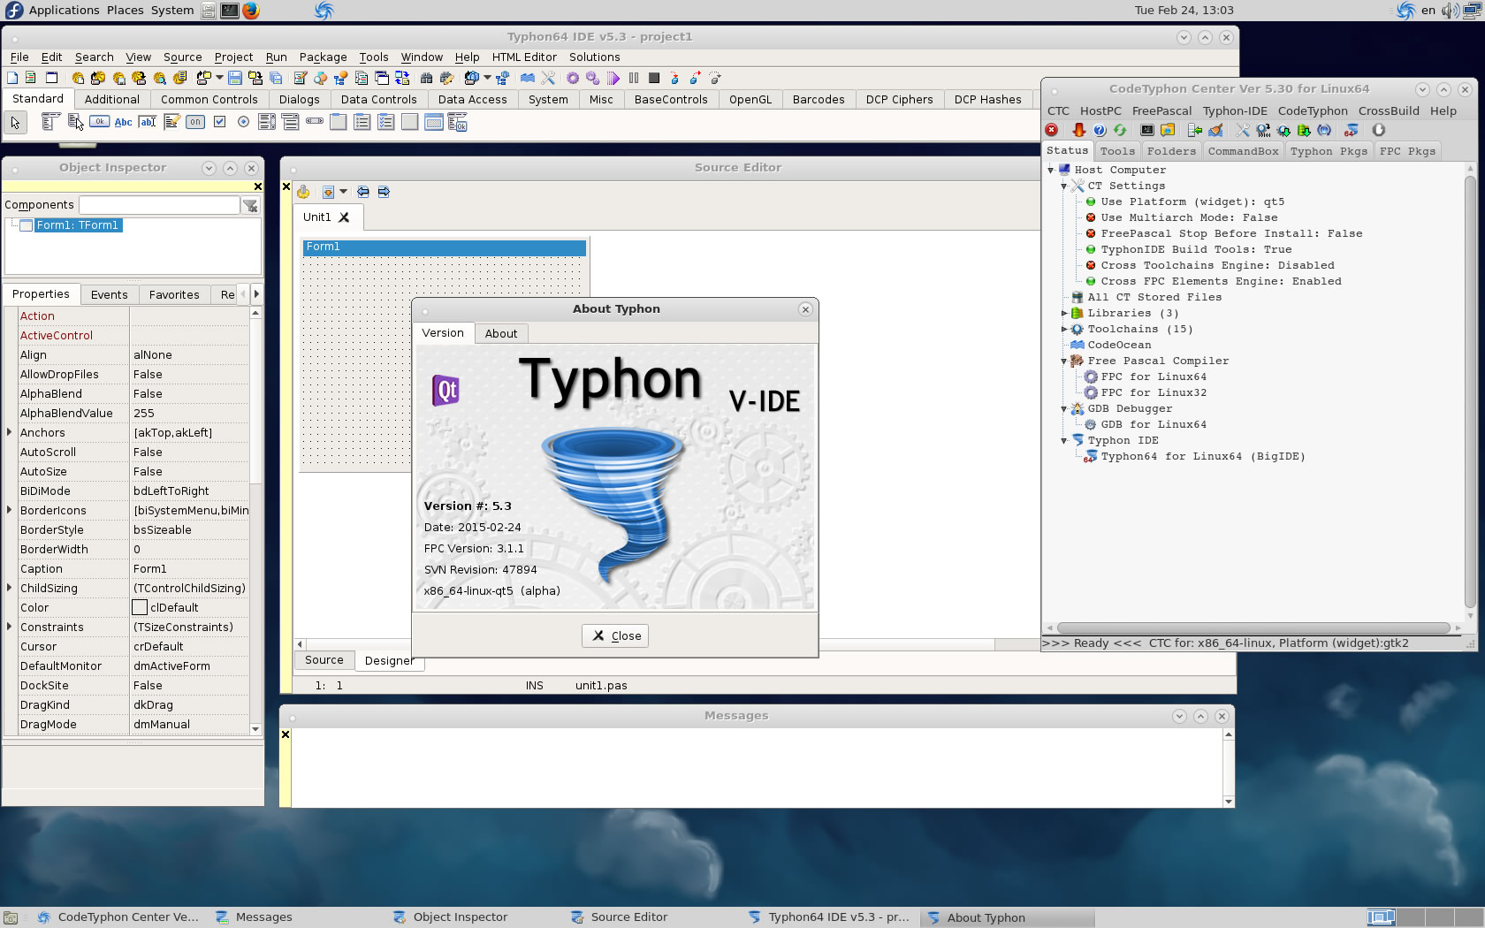Select the TScrollBar component palette icon
1485x928 pixels.
[315, 121]
